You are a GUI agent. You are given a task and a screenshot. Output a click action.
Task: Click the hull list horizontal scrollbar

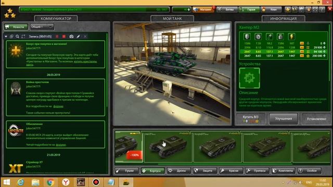point(225,164)
